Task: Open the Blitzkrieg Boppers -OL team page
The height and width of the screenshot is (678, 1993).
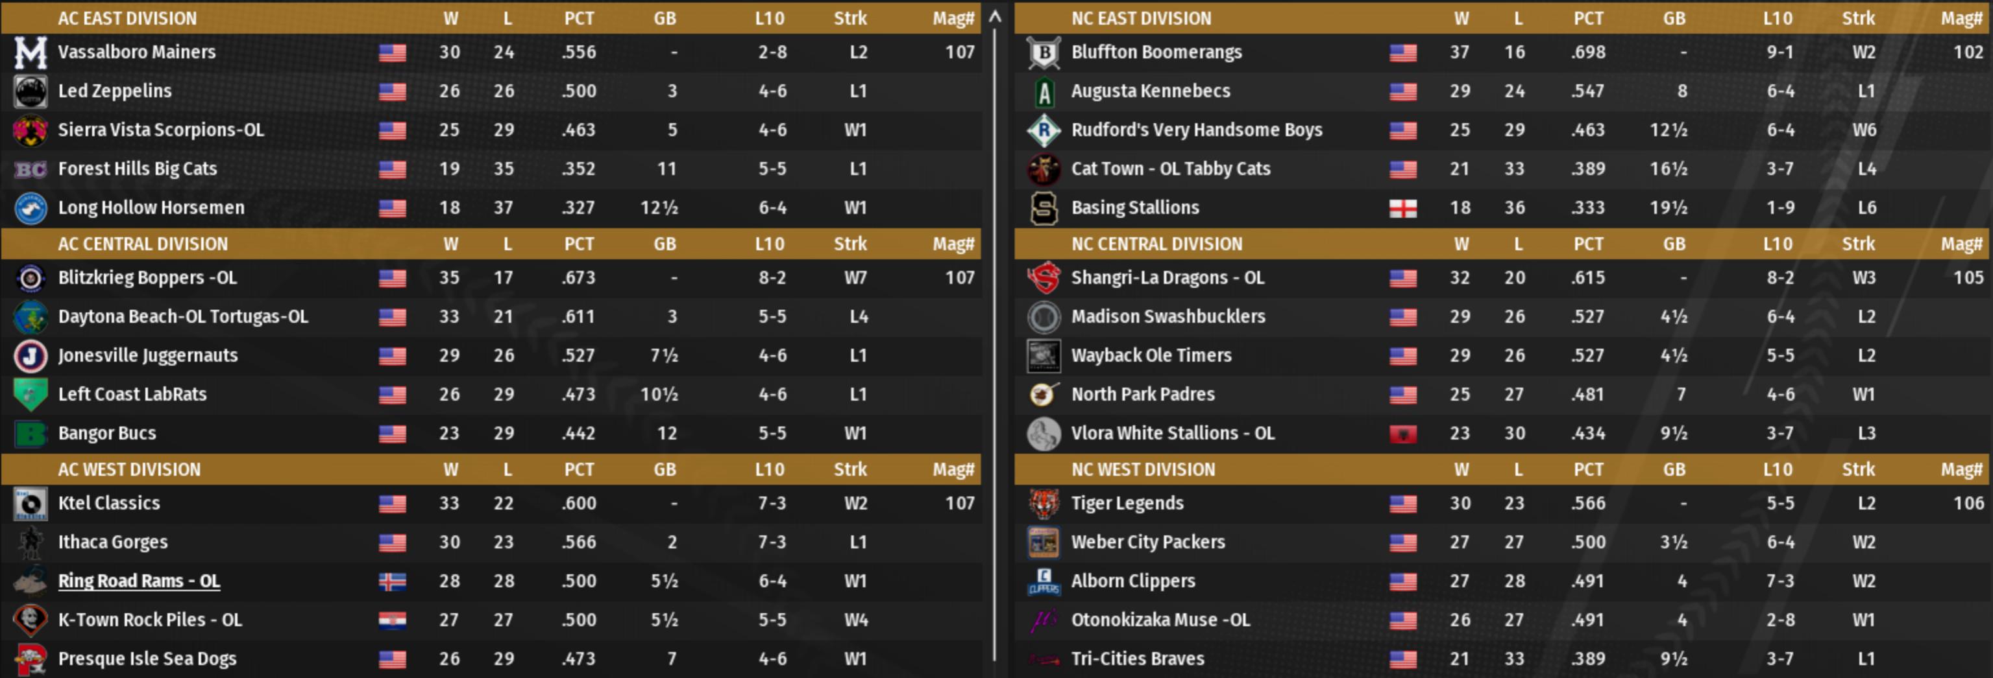Action: tap(147, 278)
